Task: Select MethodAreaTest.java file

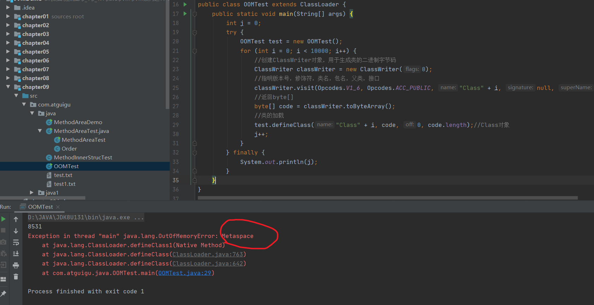Action: [x=81, y=131]
